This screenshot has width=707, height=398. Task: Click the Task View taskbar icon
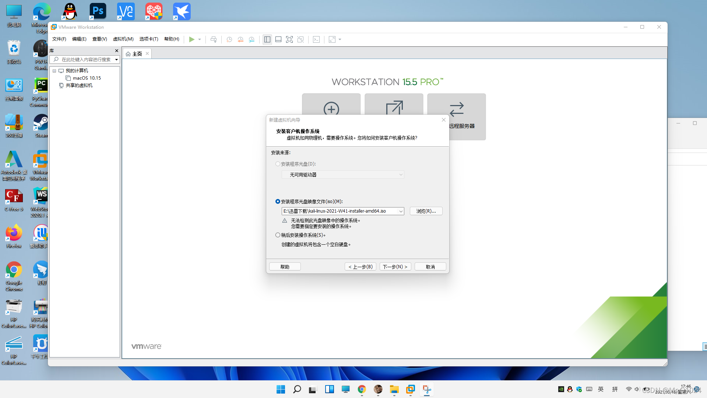click(313, 389)
